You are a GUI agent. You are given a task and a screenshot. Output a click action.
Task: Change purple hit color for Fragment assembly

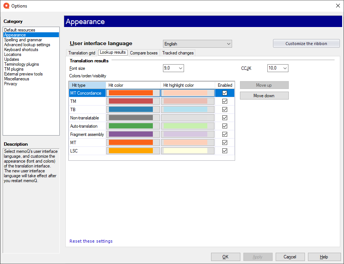pyautogui.click(x=133, y=134)
